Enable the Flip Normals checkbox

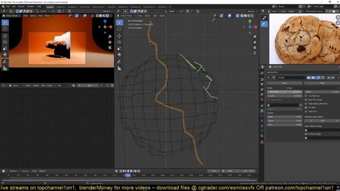(x=306, y=96)
